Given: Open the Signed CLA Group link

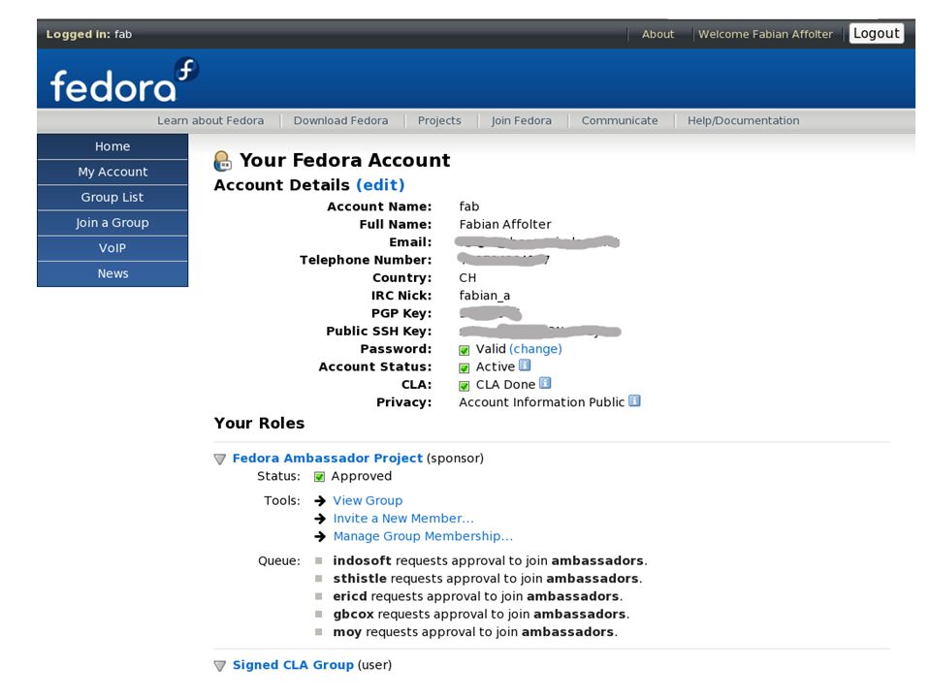Looking at the screenshot, I should [x=293, y=665].
